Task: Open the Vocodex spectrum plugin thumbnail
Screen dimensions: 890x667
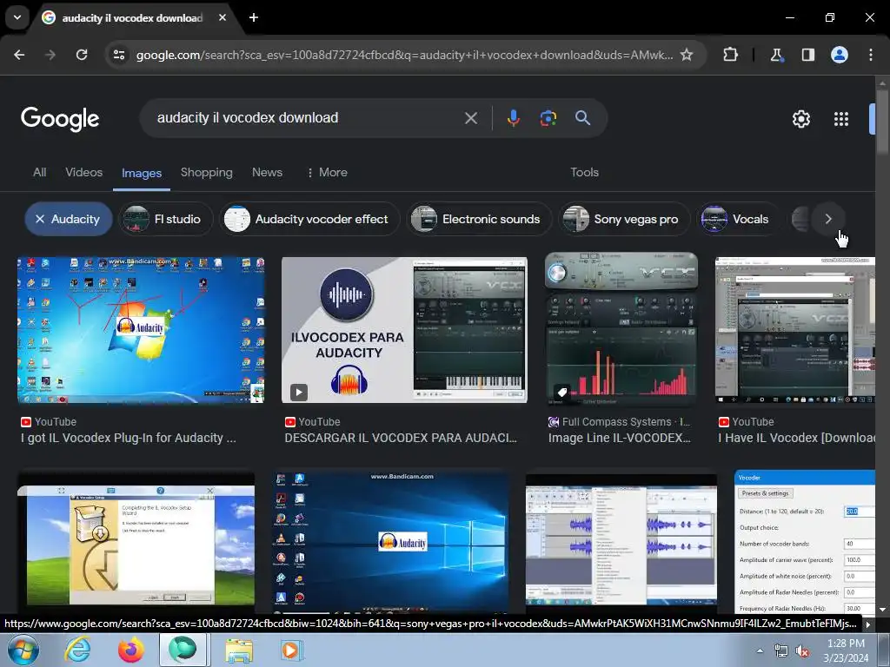Action: coord(621,329)
